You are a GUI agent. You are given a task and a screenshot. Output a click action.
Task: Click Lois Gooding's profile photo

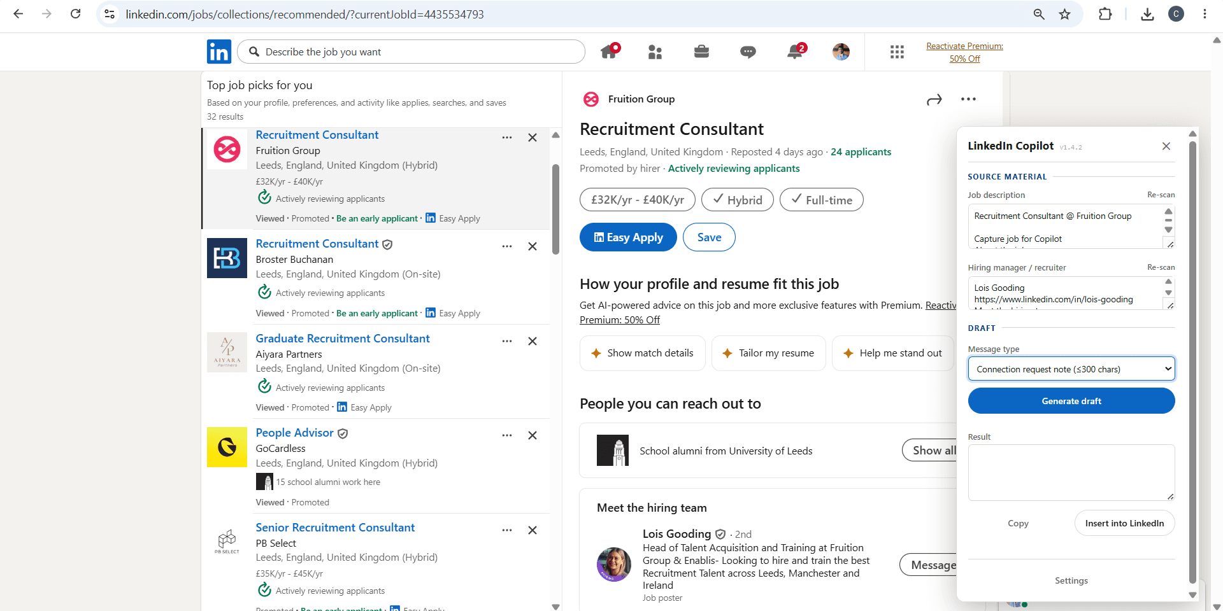[x=614, y=565]
